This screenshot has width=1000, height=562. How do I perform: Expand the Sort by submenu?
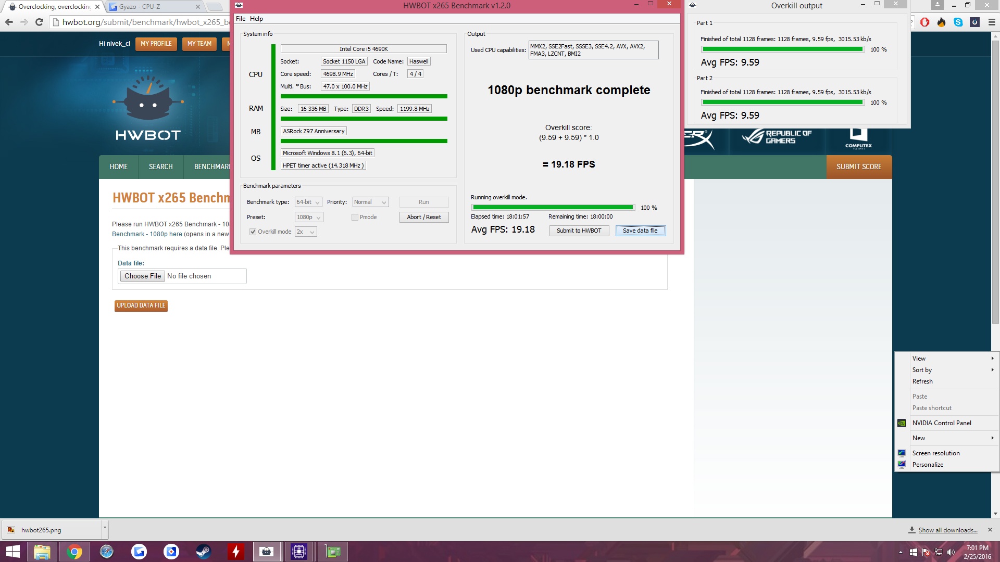click(947, 370)
